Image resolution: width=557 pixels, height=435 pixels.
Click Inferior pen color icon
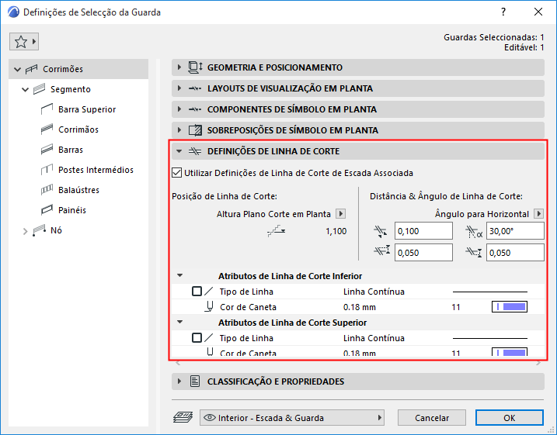210,306
